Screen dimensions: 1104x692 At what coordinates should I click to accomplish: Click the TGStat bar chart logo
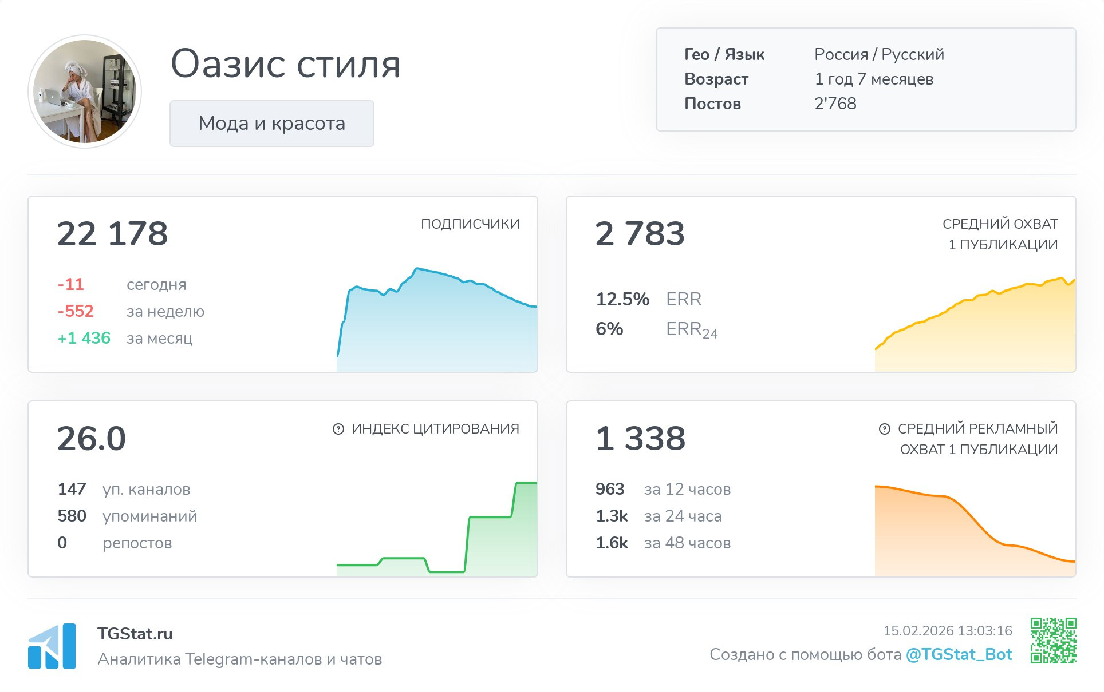[52, 646]
